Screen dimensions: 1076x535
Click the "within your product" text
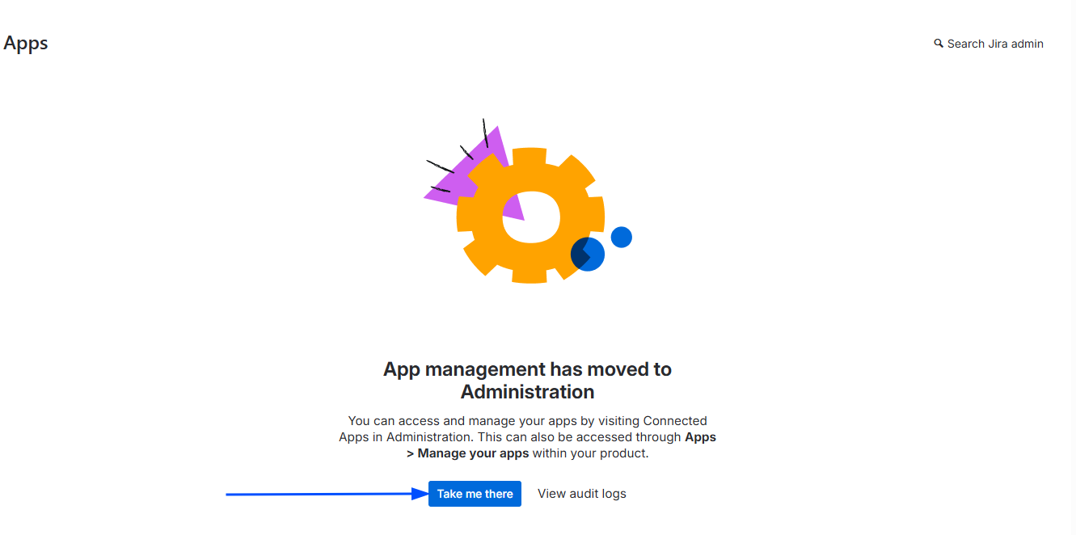(x=590, y=453)
